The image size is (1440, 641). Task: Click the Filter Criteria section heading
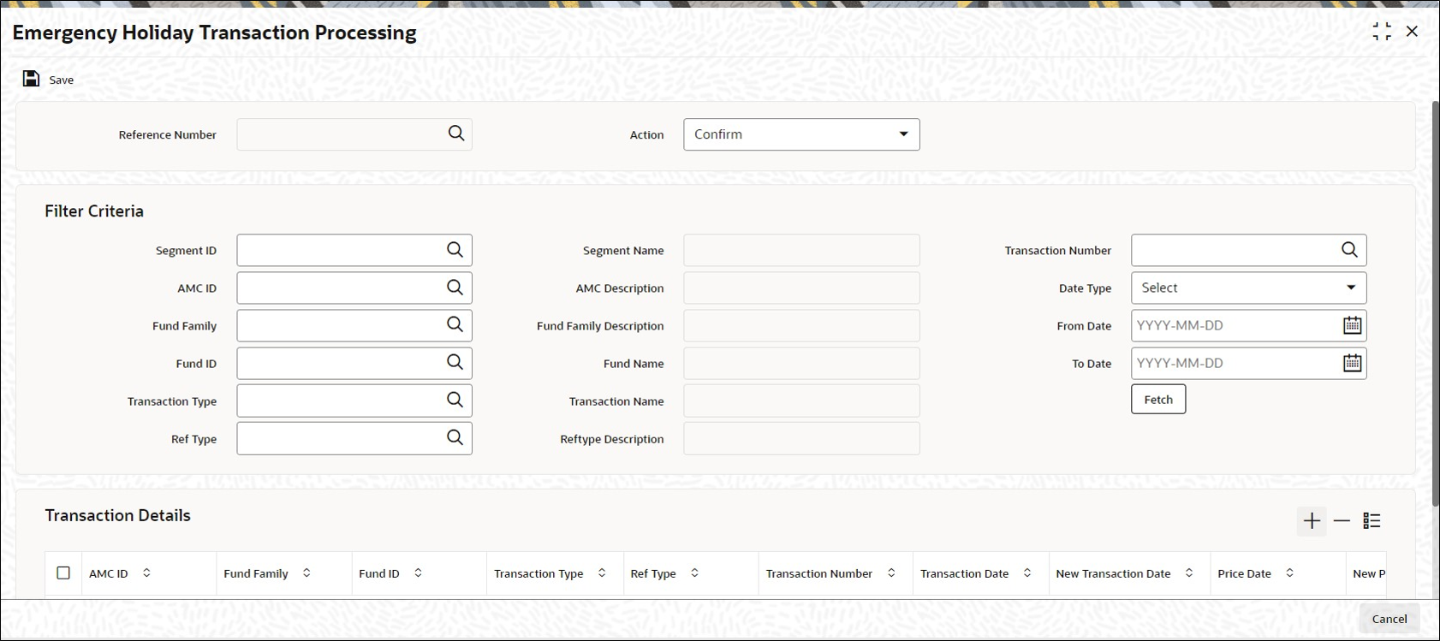coord(94,211)
